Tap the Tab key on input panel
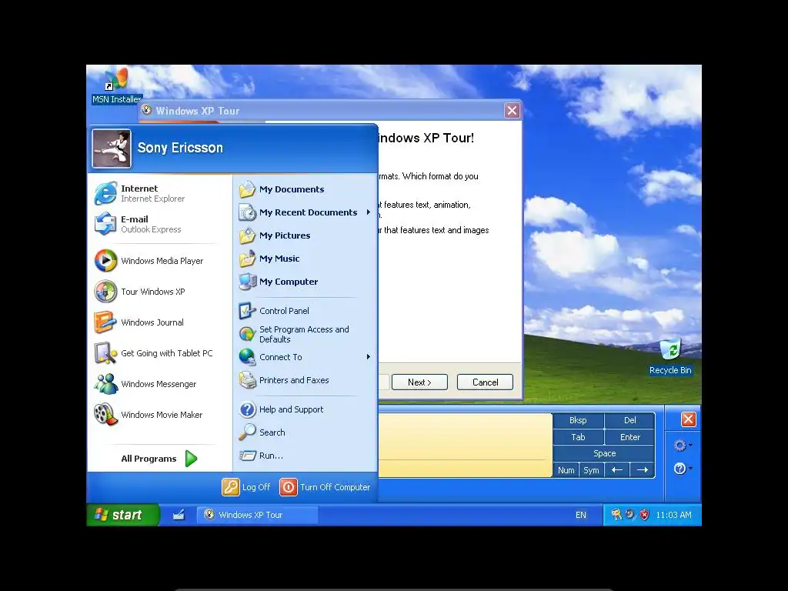Image resolution: width=788 pixels, height=591 pixels. click(x=578, y=437)
